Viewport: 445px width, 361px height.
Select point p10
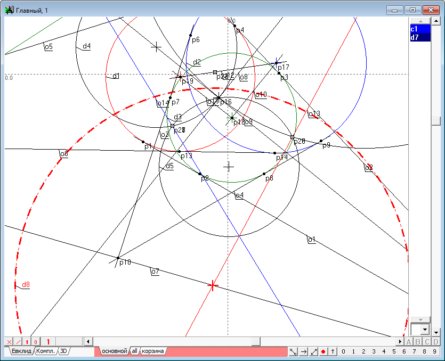(x=118, y=258)
